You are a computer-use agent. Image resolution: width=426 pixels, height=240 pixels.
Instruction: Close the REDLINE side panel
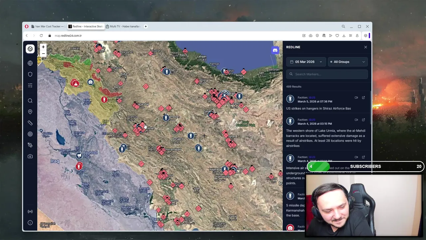pyautogui.click(x=365, y=47)
